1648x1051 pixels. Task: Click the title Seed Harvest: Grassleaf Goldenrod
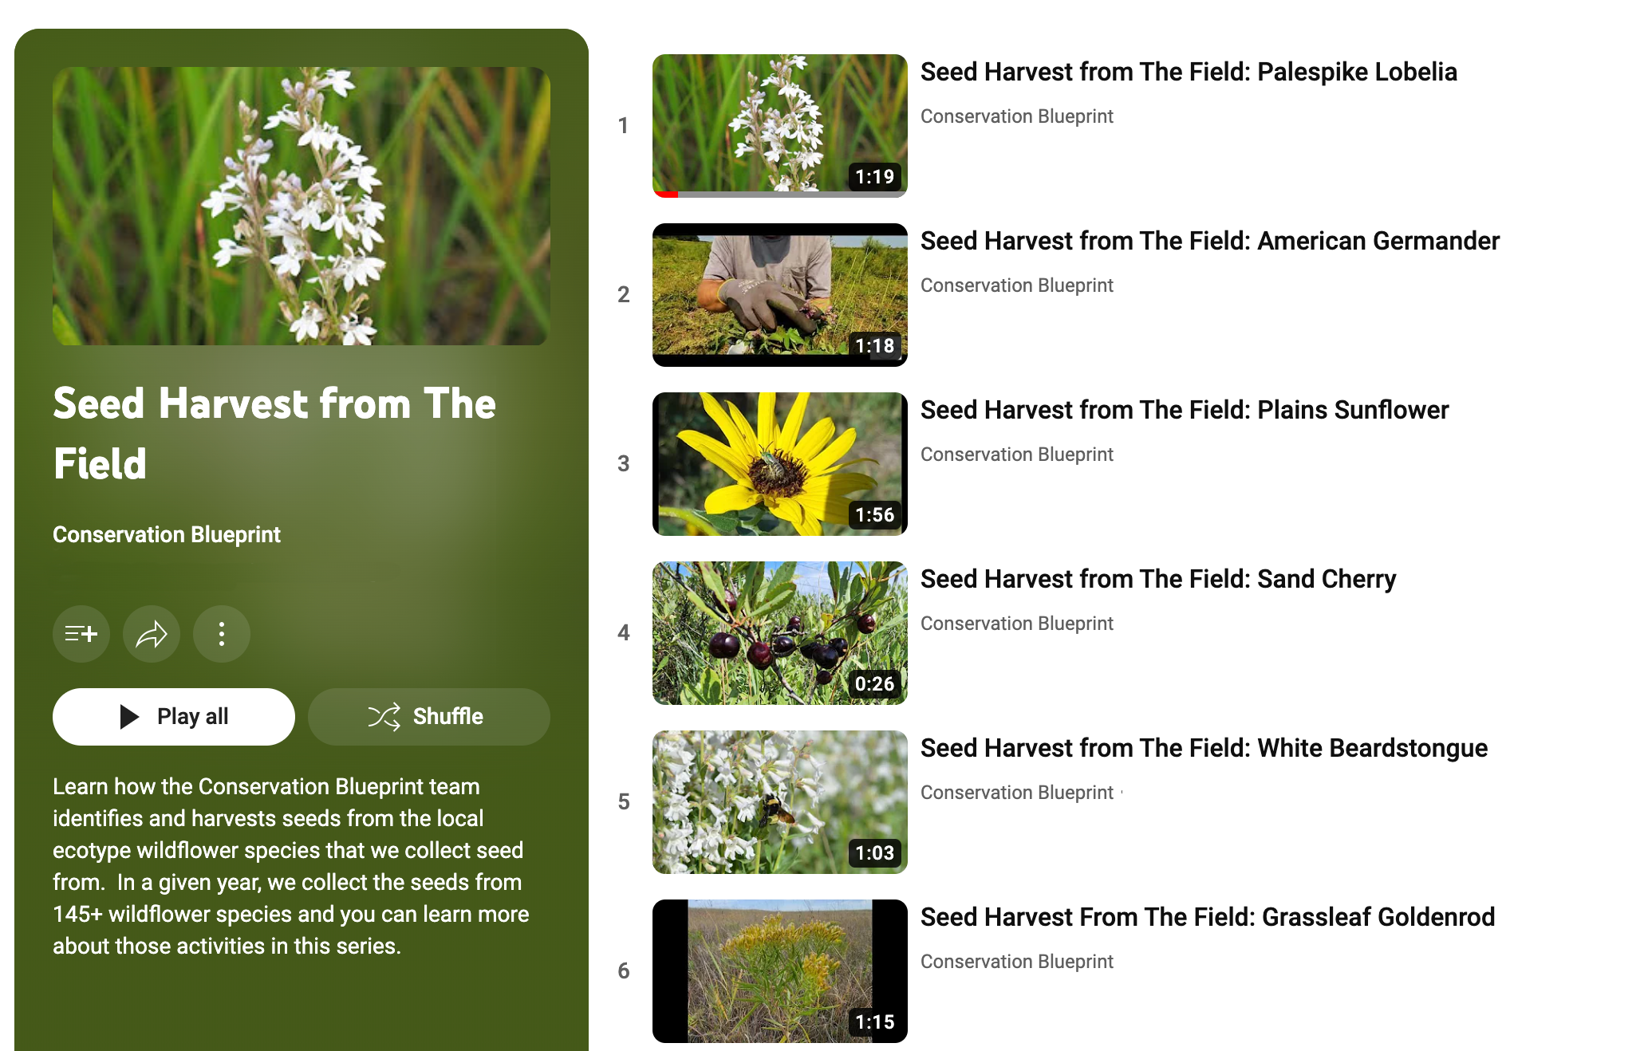pyautogui.click(x=1208, y=917)
